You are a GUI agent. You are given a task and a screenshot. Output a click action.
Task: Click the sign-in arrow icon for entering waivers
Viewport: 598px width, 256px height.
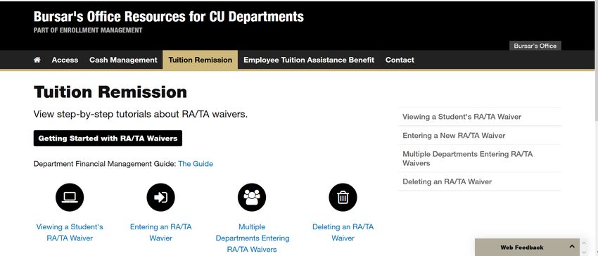click(160, 197)
